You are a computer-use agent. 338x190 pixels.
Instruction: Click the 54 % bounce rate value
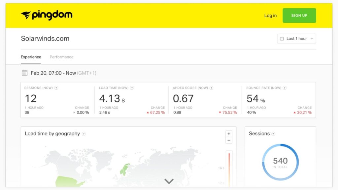[256, 99]
